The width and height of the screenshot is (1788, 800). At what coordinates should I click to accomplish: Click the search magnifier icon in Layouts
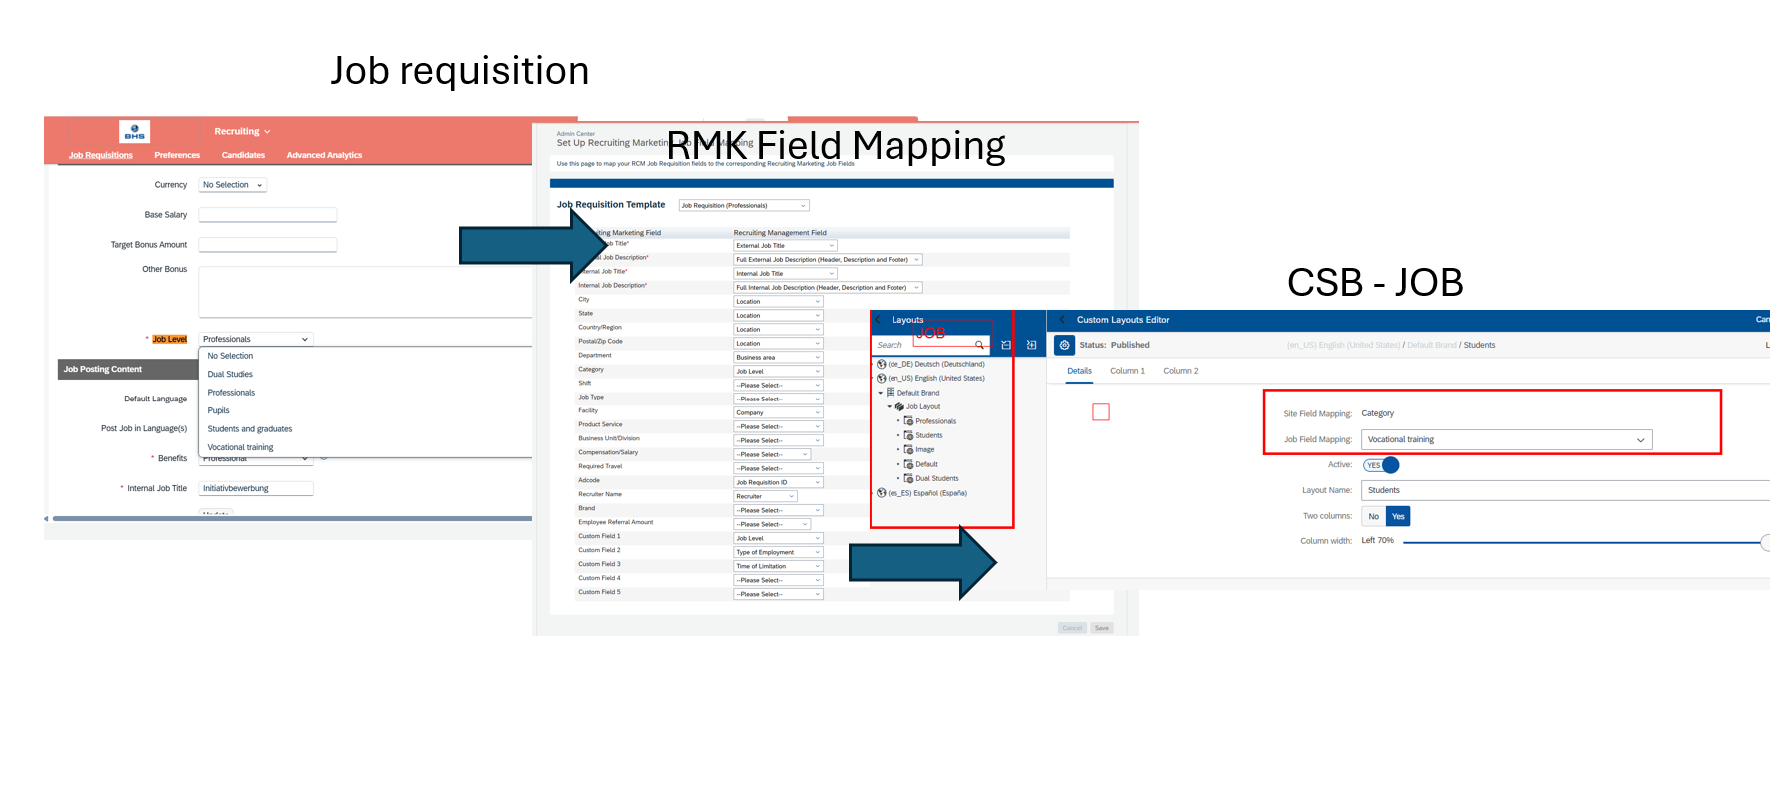click(979, 345)
